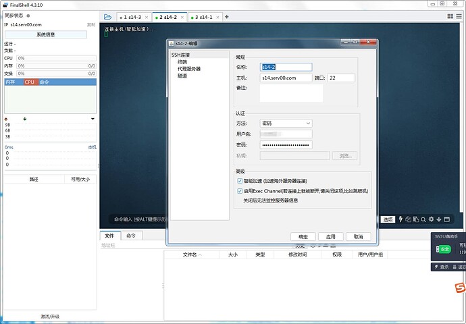Toggle 智能加速 checkbox
466x324 pixels.
pos(240,181)
